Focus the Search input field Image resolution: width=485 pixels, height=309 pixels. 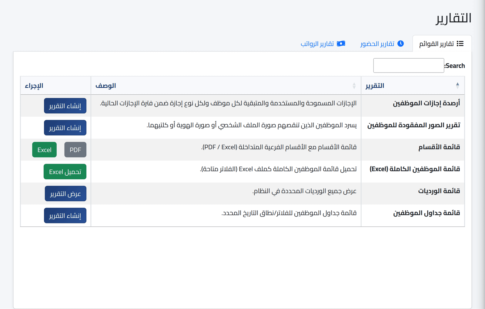(409, 66)
